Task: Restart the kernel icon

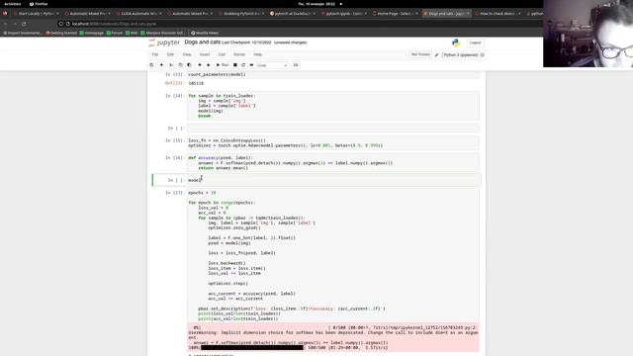Action: (243, 65)
